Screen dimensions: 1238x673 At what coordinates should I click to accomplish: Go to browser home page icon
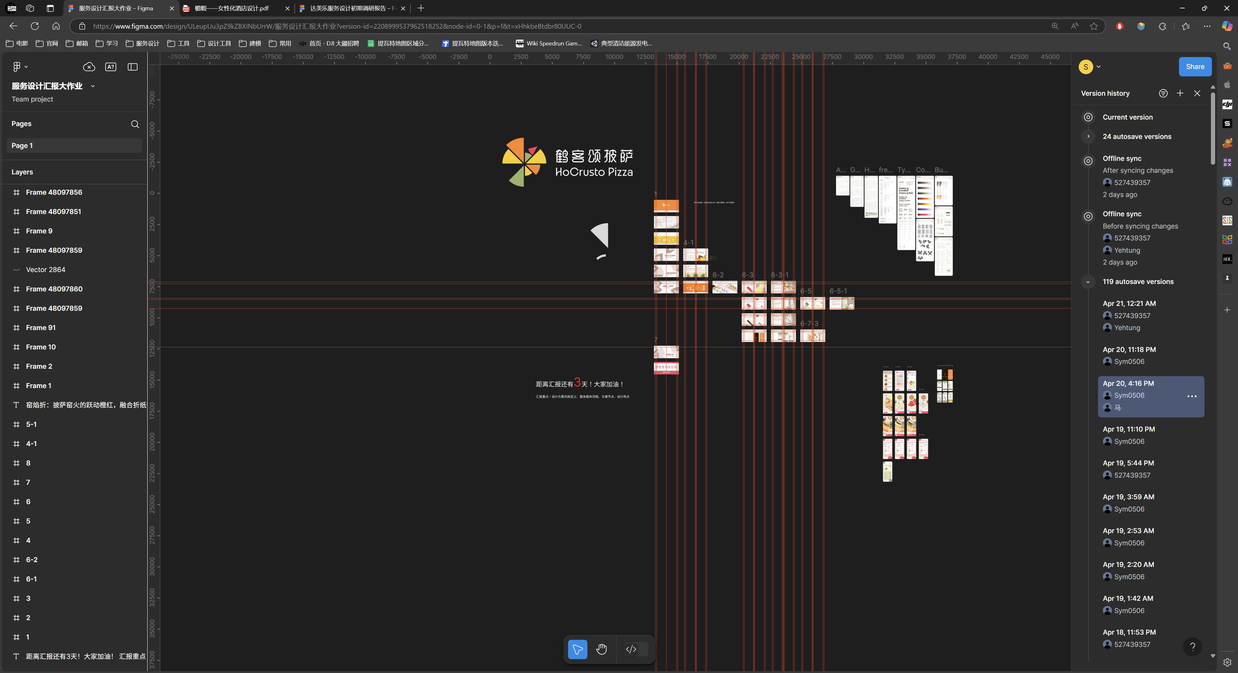pos(56,26)
